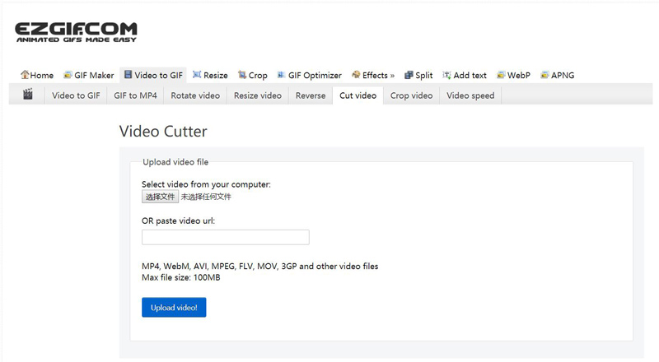
Task: Switch to the GIF to MP4 tab
Action: tap(135, 95)
